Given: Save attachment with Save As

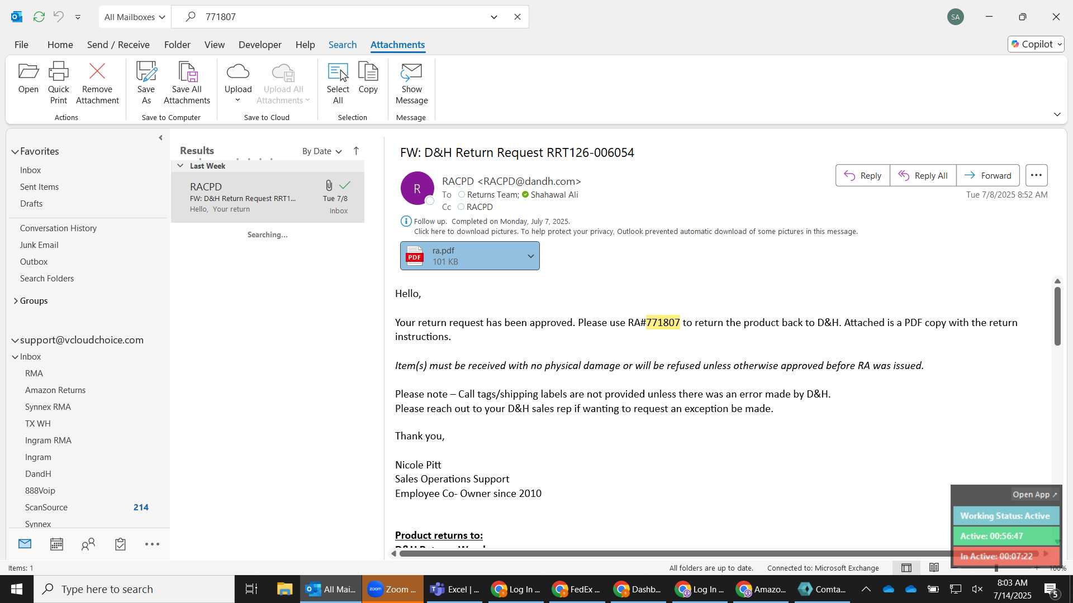Looking at the screenshot, I should pyautogui.click(x=146, y=83).
